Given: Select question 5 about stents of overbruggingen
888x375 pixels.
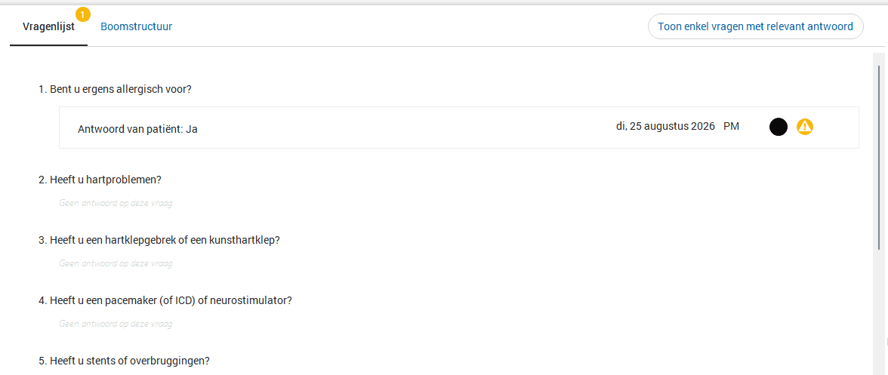Looking at the screenshot, I should tap(125, 361).
